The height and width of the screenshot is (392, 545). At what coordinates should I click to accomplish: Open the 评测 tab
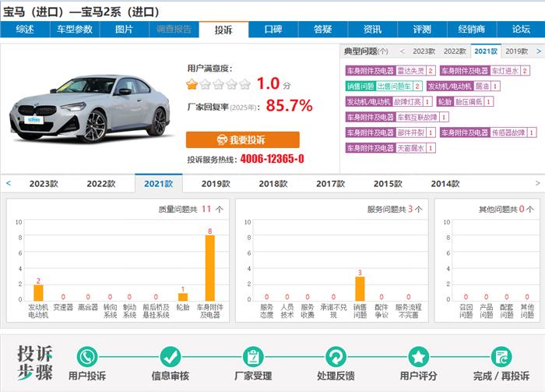422,29
